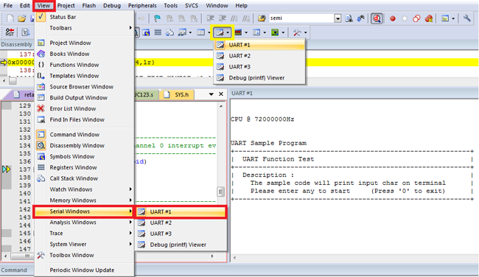Choose Debug (printf) Viewer in View submenu
Image resolution: width=479 pixels, height=277 pixels.
tap(181, 245)
